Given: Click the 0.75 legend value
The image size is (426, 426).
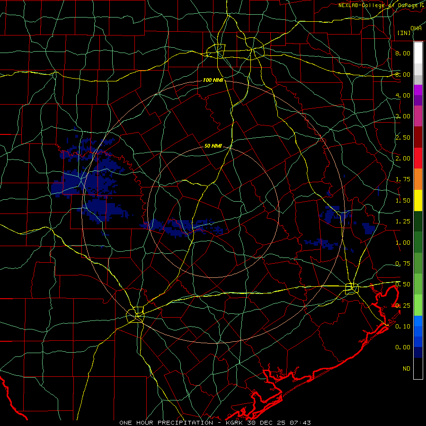Looking at the screenshot, I should tap(403, 264).
